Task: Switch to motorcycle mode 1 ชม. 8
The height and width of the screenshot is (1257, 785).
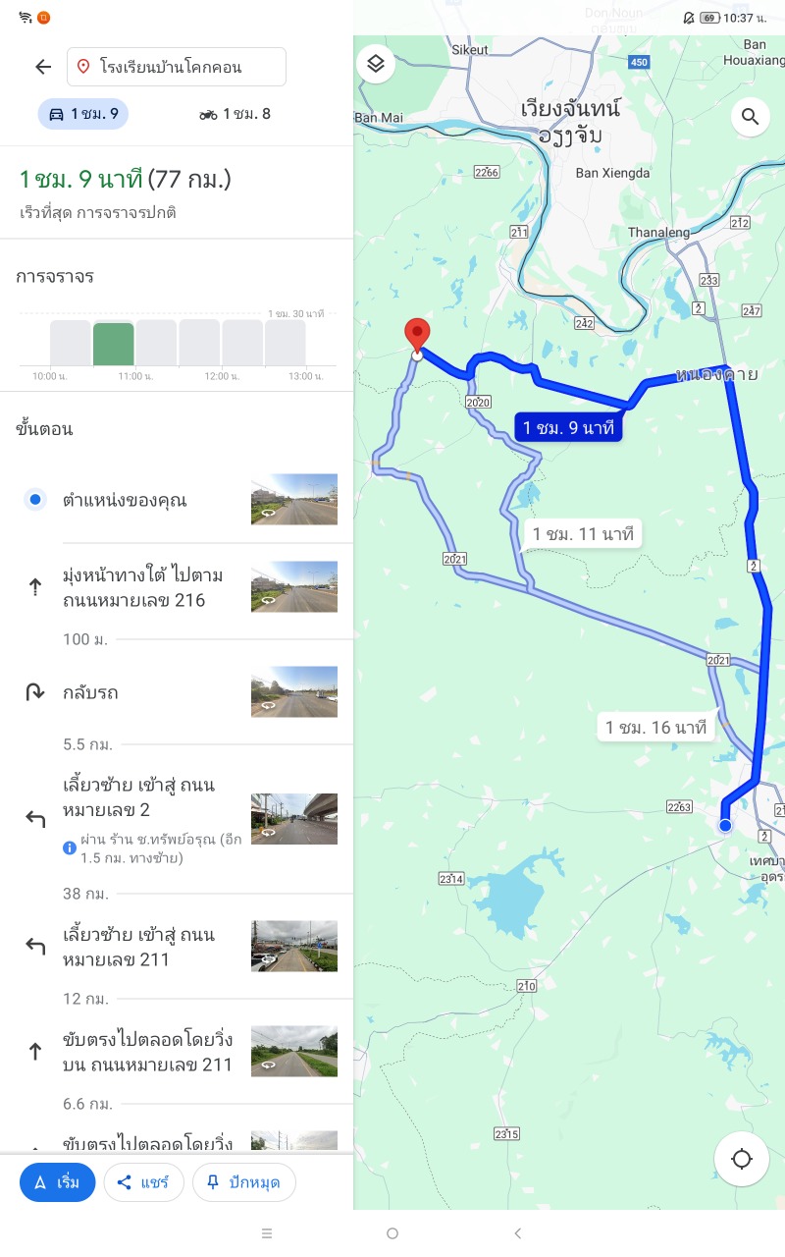Action: [235, 114]
